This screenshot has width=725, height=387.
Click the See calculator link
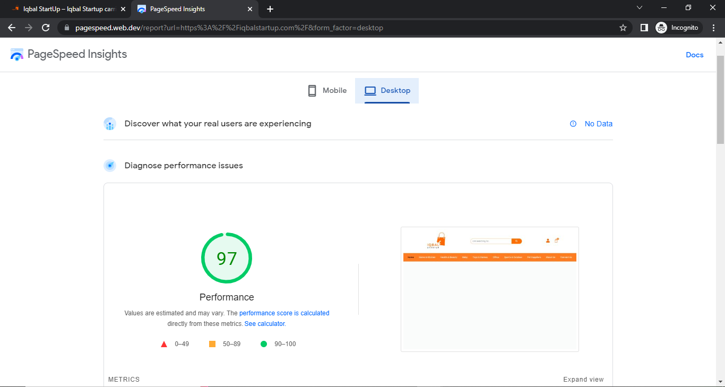pos(264,323)
